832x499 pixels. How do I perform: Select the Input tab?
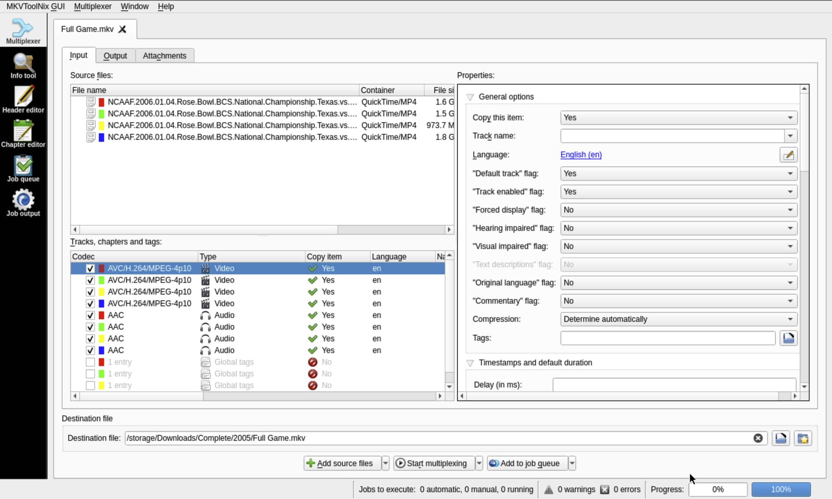78,55
